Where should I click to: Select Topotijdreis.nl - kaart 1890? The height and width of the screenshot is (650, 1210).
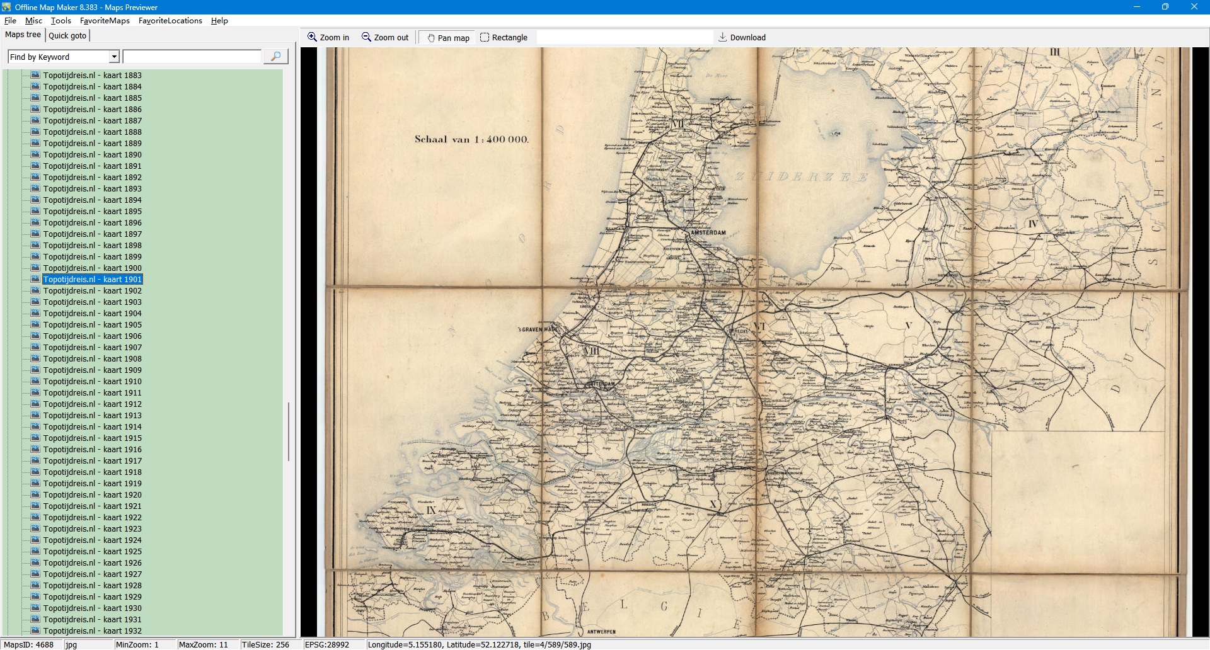(92, 154)
